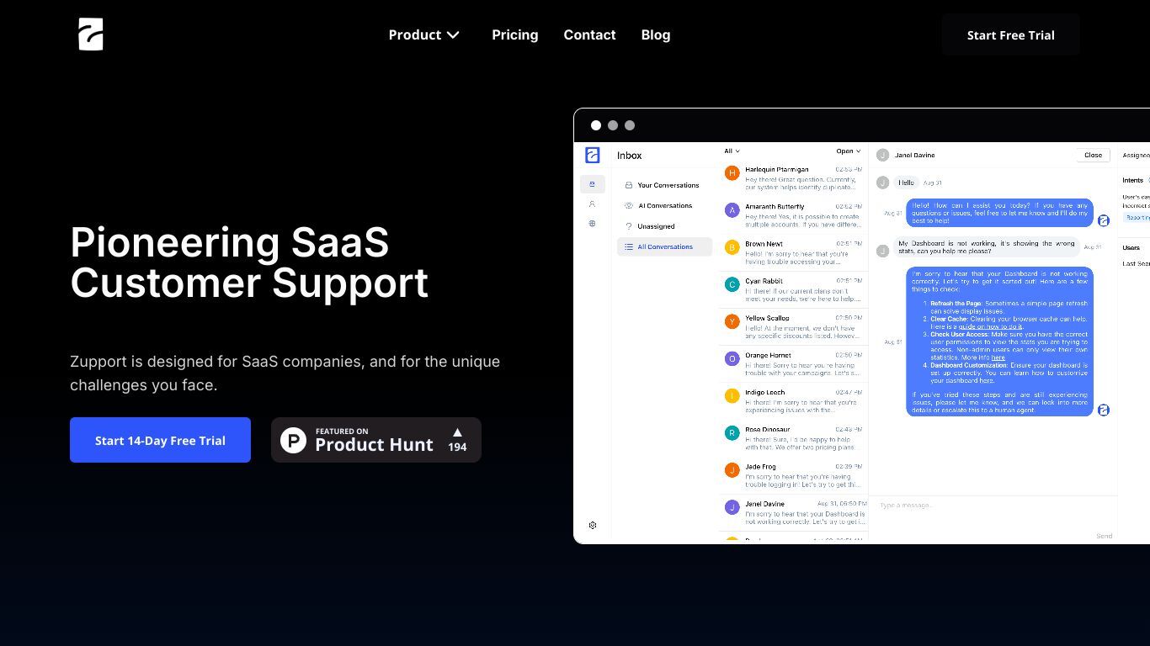Click Start Free Trial in header

[1010, 35]
